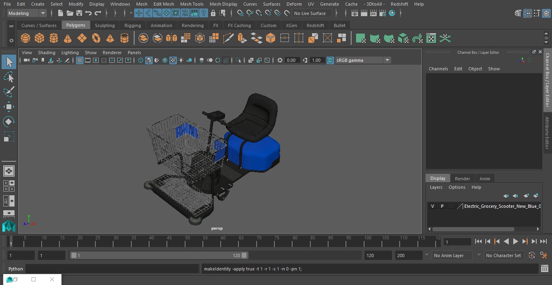552x285 pixels.
Task: Jump to the start of playback range
Action: [x=478, y=241]
